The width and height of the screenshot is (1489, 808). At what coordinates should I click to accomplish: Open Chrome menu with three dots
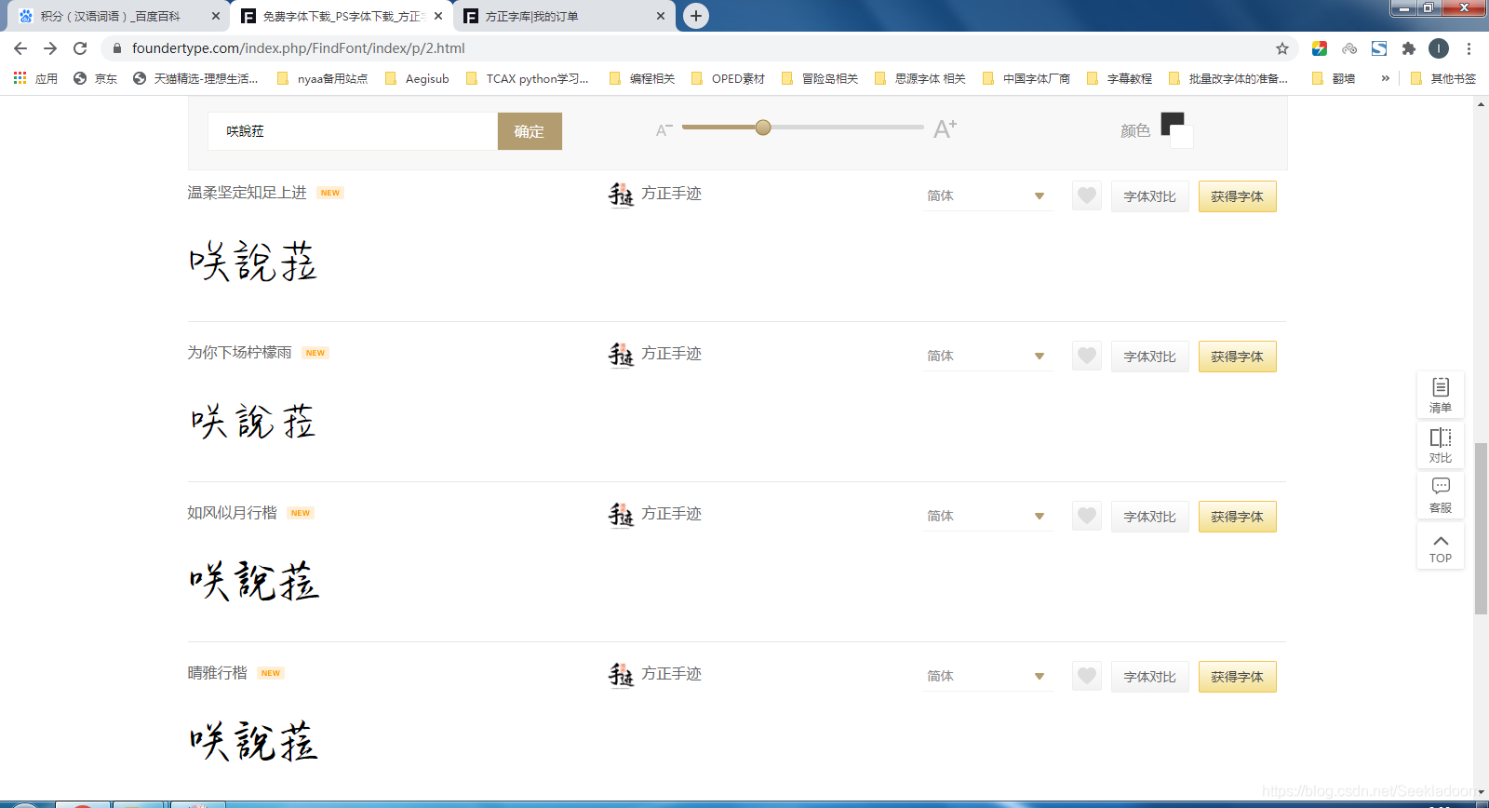tap(1469, 48)
